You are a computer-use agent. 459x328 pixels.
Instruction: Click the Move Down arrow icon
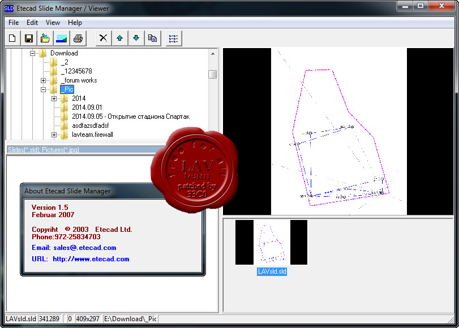pyautogui.click(x=136, y=38)
